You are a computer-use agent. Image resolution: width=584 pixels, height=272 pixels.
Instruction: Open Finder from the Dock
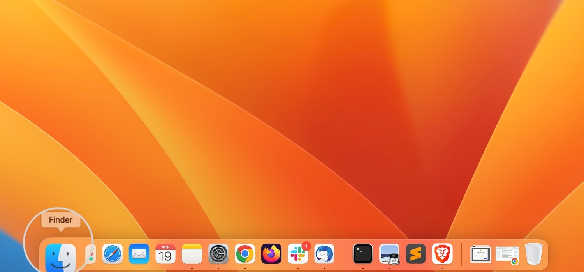60,257
